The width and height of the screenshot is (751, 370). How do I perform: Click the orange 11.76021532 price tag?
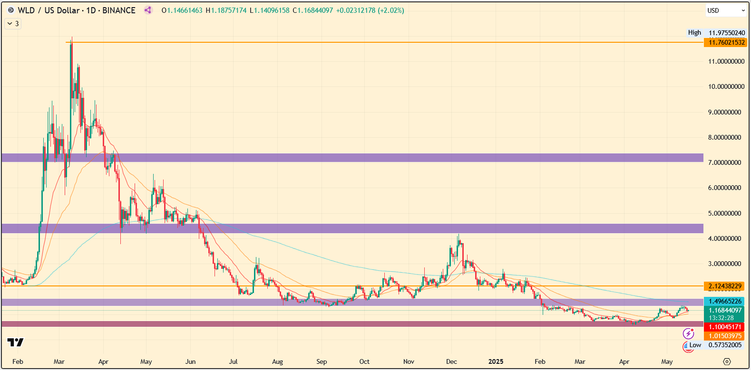point(726,42)
